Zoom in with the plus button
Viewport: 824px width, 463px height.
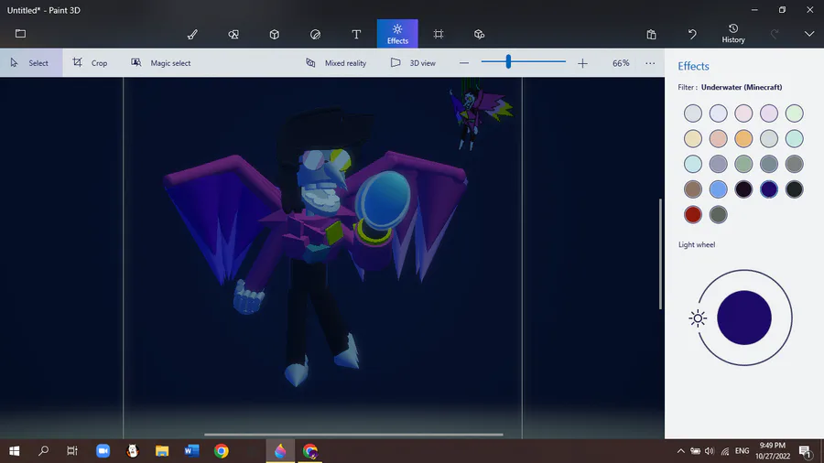click(x=582, y=63)
